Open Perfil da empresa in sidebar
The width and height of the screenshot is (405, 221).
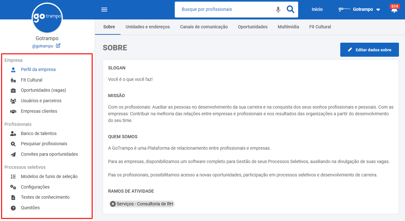tap(38, 69)
